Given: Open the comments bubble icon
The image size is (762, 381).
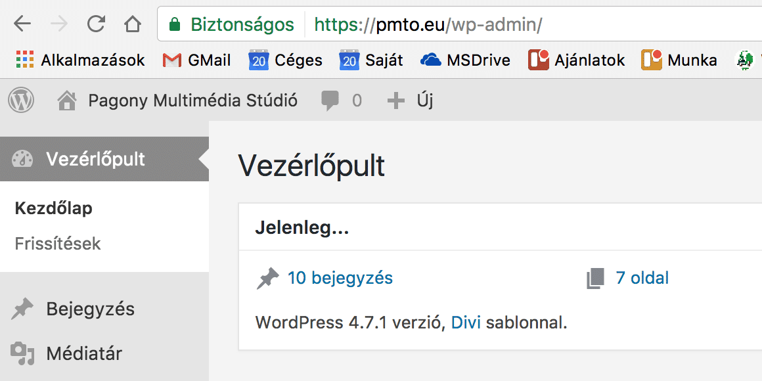Looking at the screenshot, I should point(330,101).
